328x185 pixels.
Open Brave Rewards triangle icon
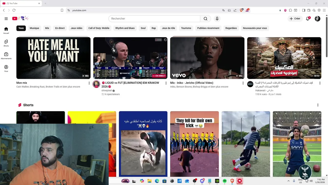(x=247, y=10)
